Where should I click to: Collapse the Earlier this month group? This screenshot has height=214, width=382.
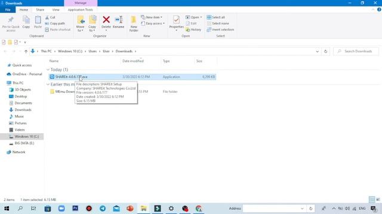tap(48, 84)
